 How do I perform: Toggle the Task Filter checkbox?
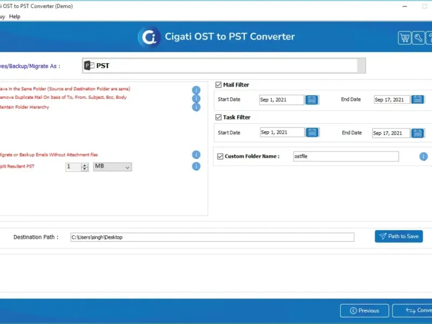(x=219, y=117)
